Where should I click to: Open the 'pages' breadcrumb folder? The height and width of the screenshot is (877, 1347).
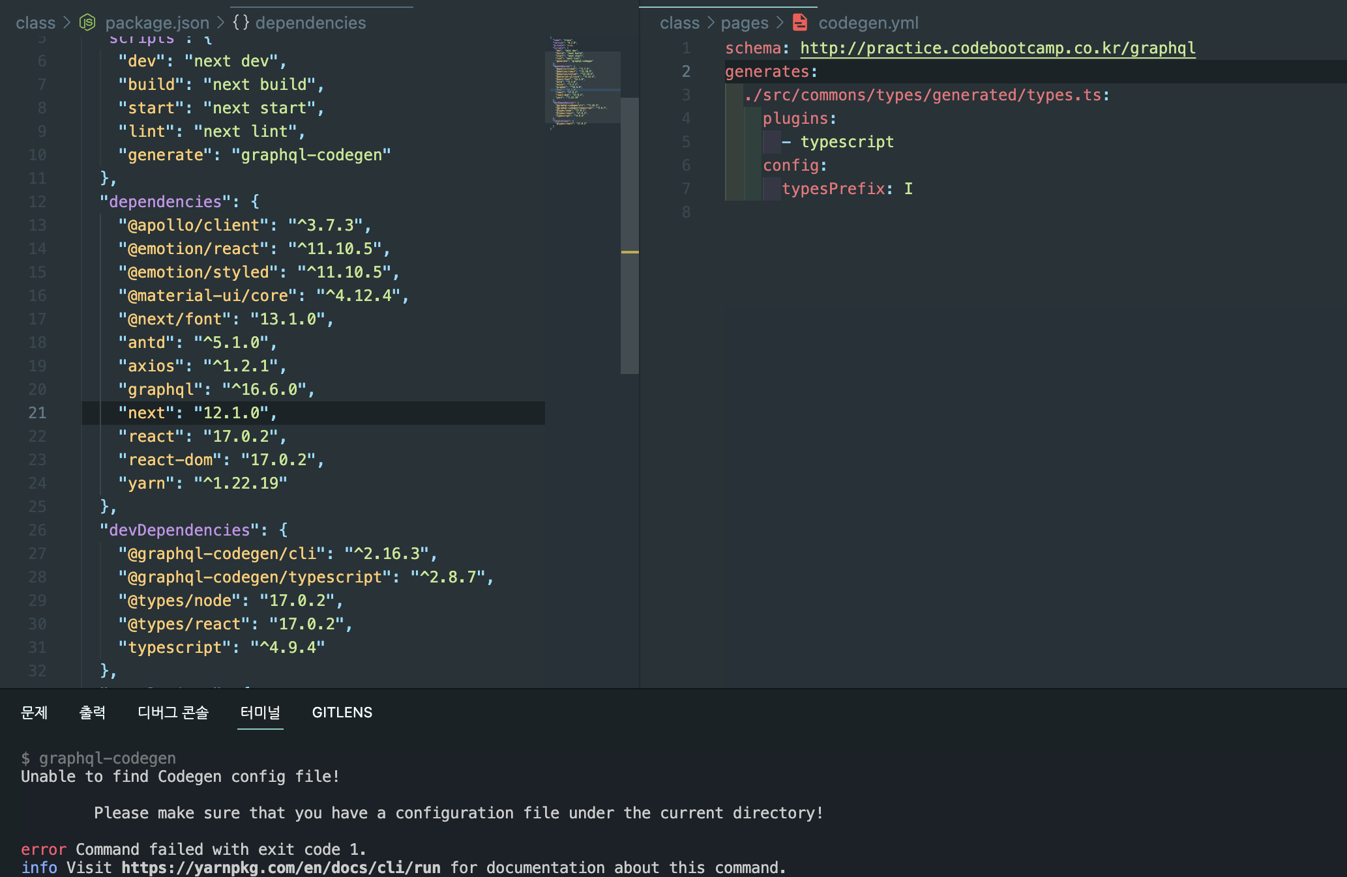click(x=745, y=23)
